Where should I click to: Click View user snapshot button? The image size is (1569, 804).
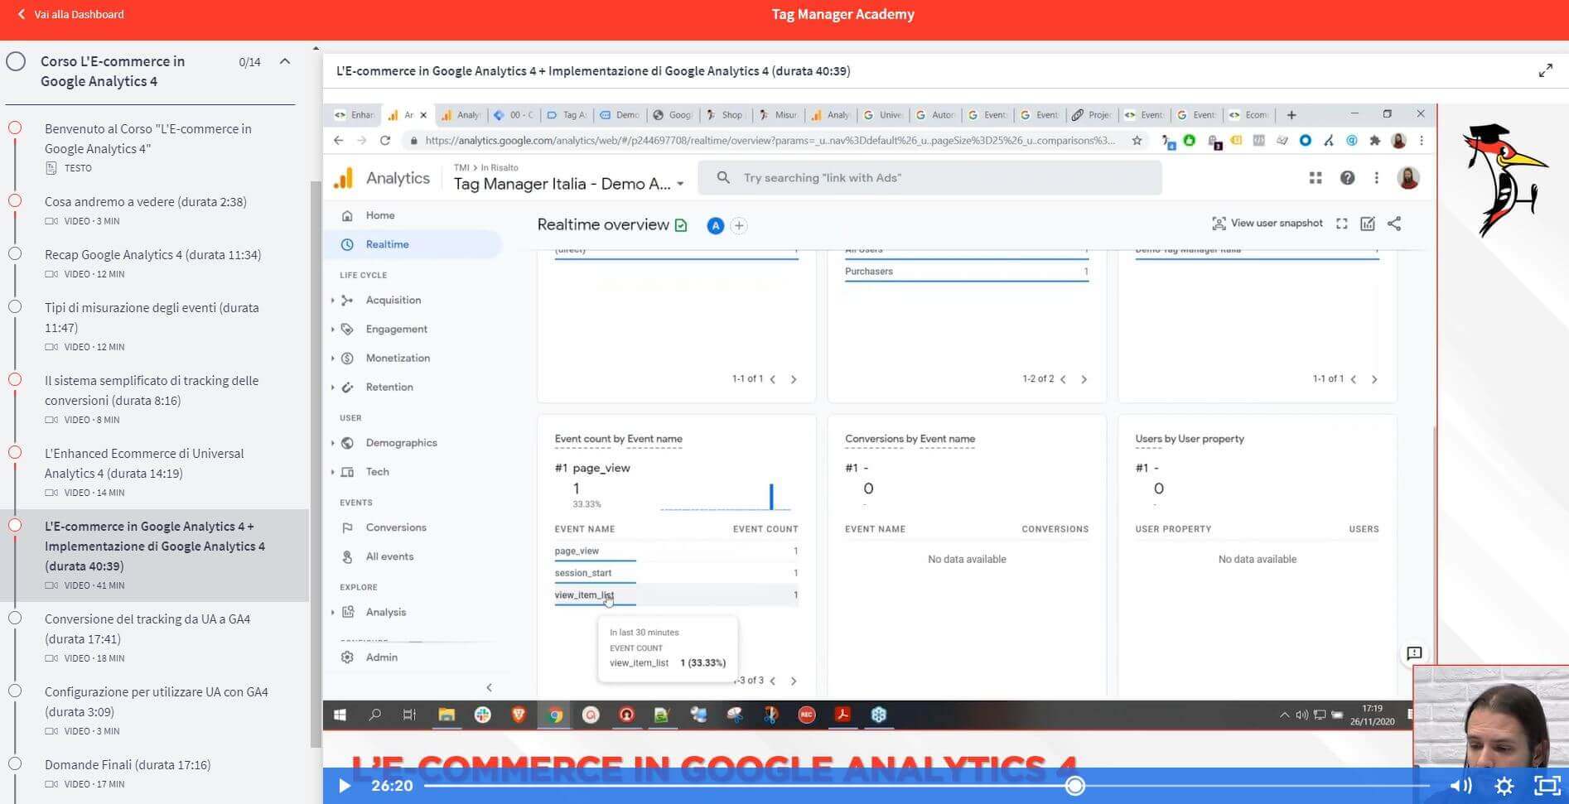(x=1267, y=224)
